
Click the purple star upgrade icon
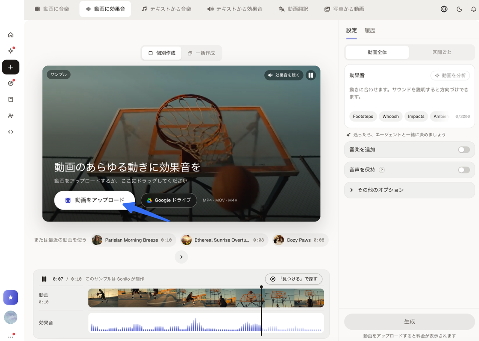point(10,297)
